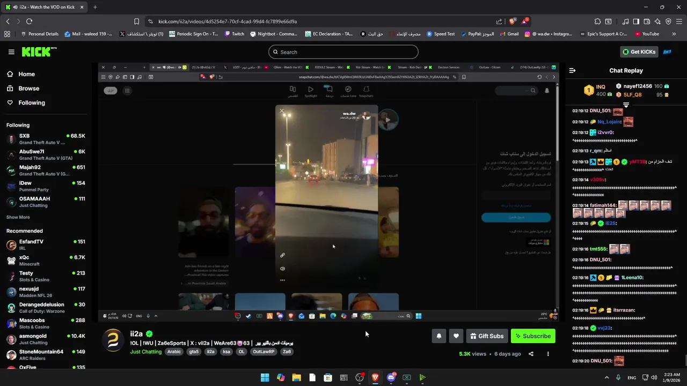Click the browser address bar URL
687x386 pixels.
pos(228,21)
